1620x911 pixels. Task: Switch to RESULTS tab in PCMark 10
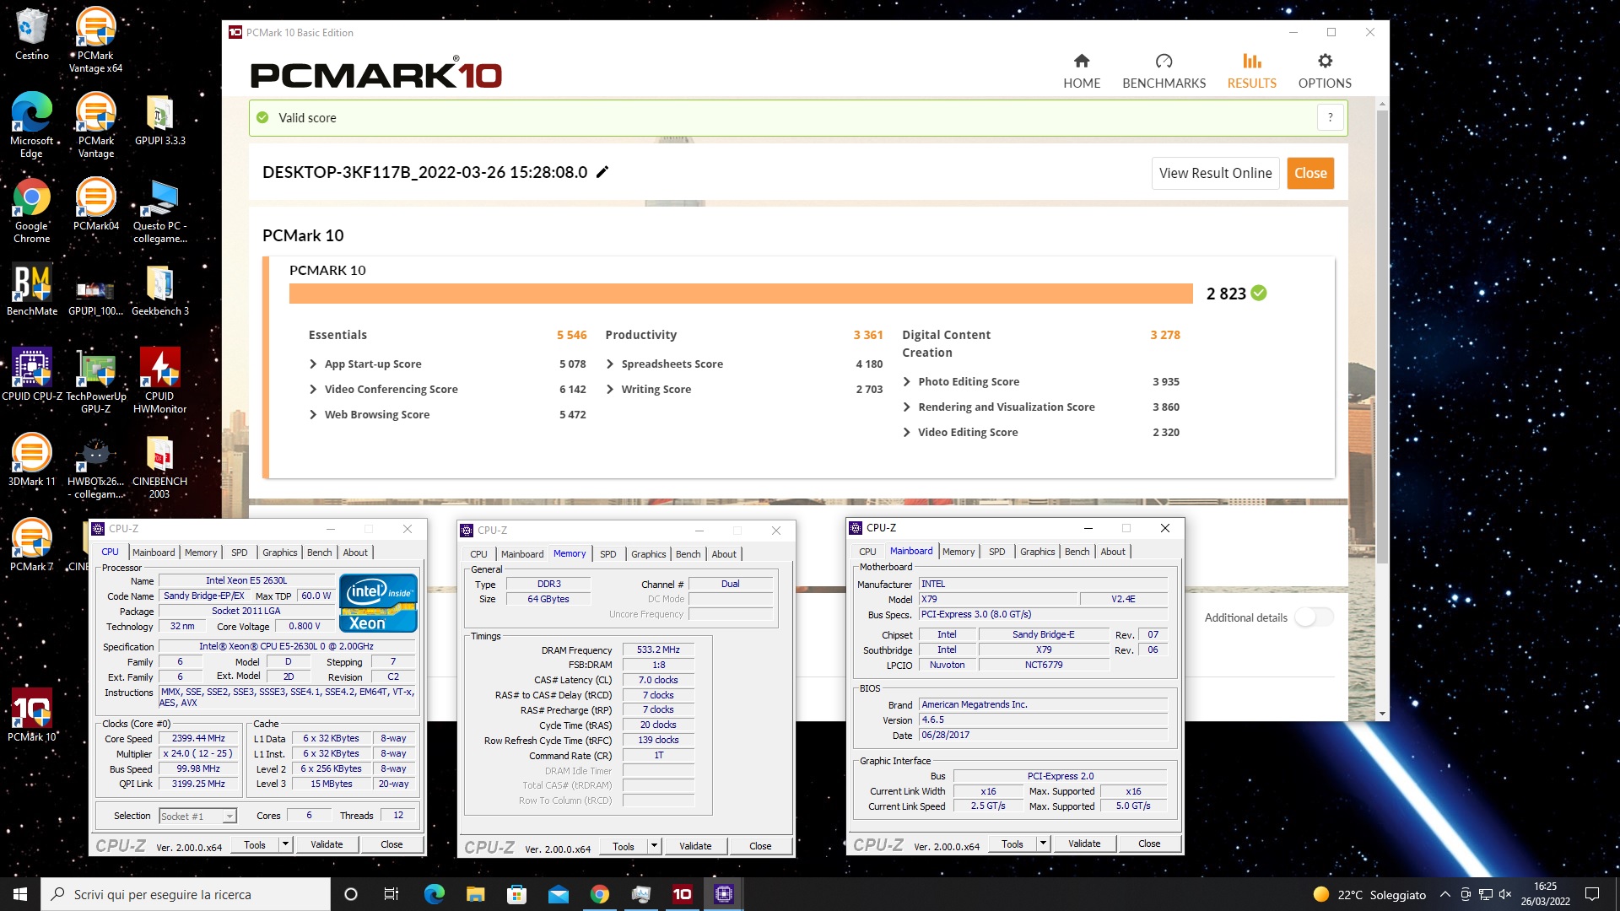click(1251, 72)
